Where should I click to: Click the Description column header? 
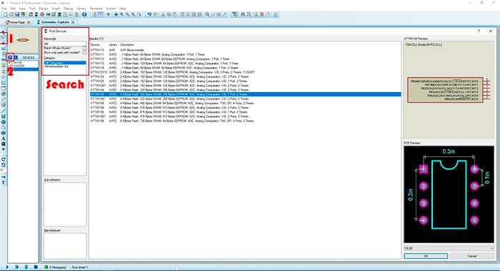pyautogui.click(x=127, y=45)
